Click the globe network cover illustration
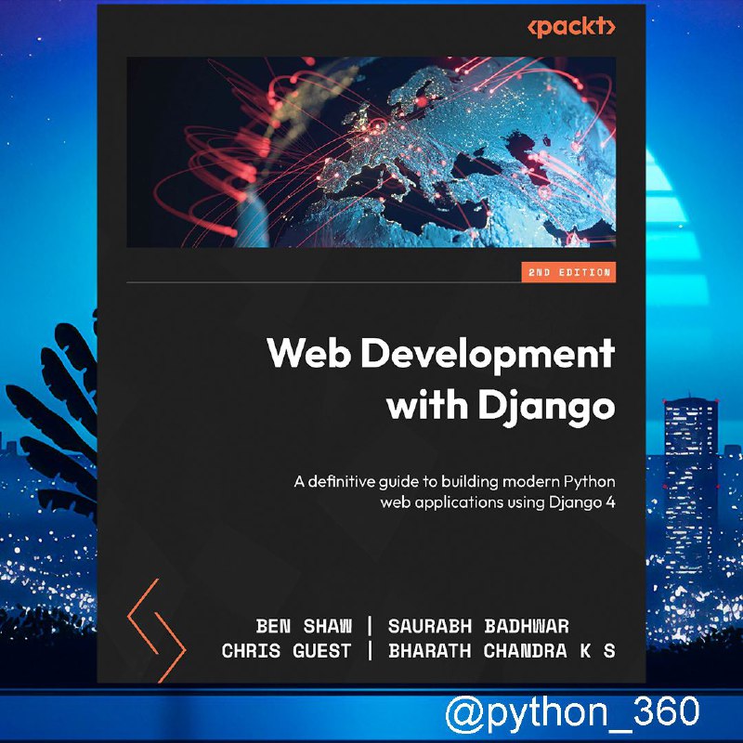The width and height of the screenshot is (743, 743). (371, 151)
